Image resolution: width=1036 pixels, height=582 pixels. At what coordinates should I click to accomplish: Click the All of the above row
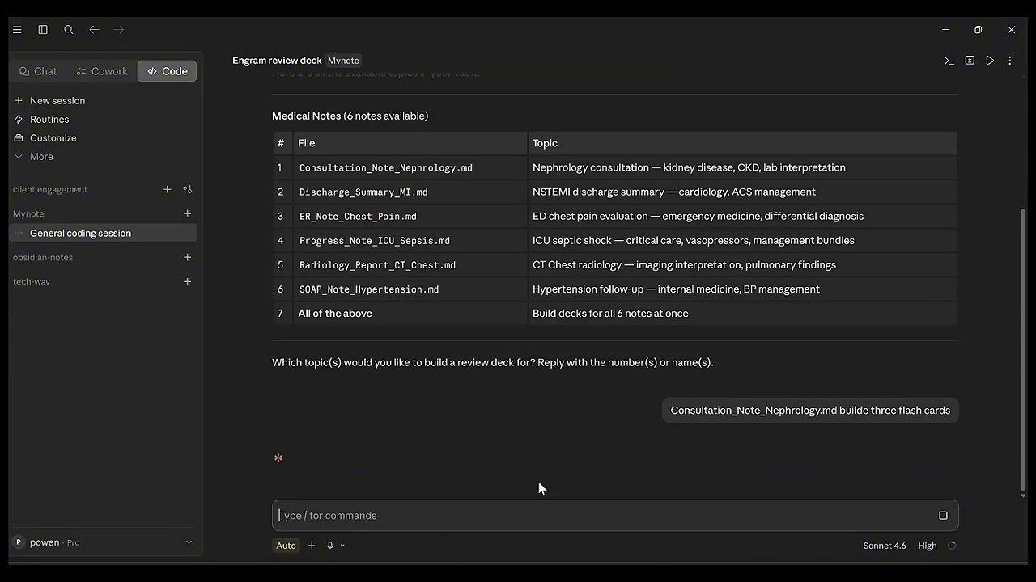click(615, 313)
